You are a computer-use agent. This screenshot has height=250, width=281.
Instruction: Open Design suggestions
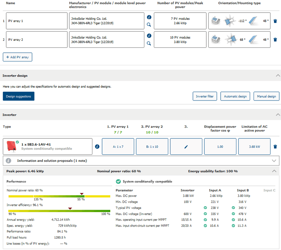19,96
